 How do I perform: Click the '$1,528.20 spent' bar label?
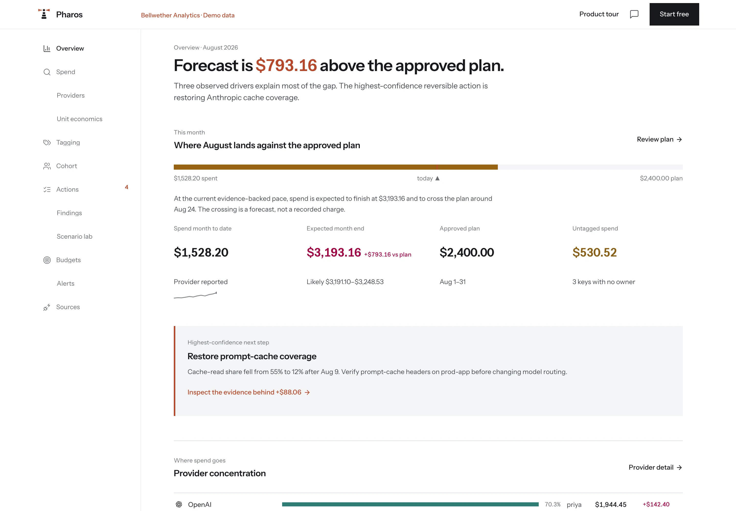195,178
